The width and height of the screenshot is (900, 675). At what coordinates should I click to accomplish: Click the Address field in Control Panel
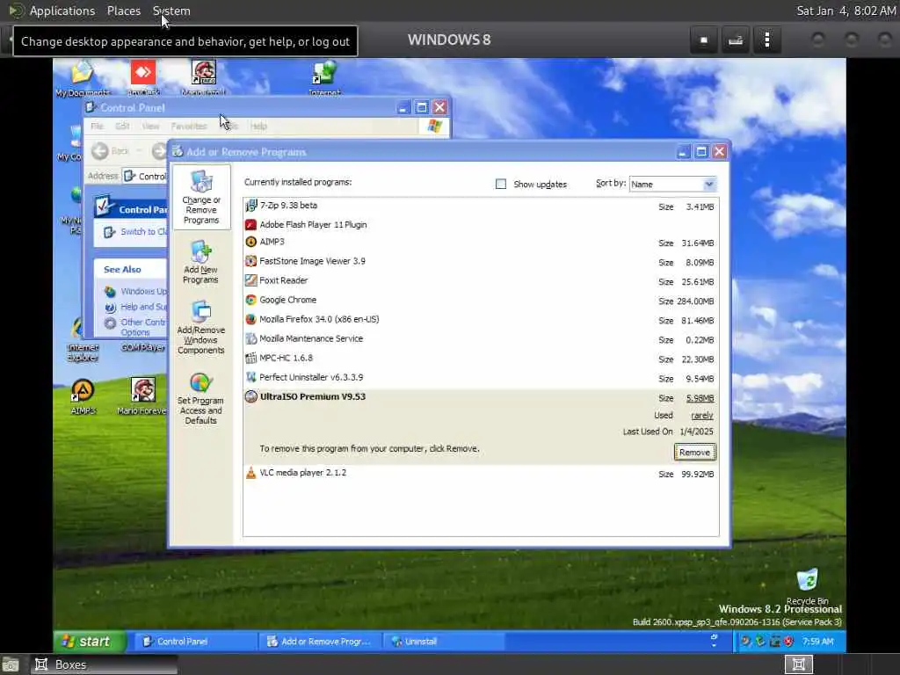click(x=145, y=176)
